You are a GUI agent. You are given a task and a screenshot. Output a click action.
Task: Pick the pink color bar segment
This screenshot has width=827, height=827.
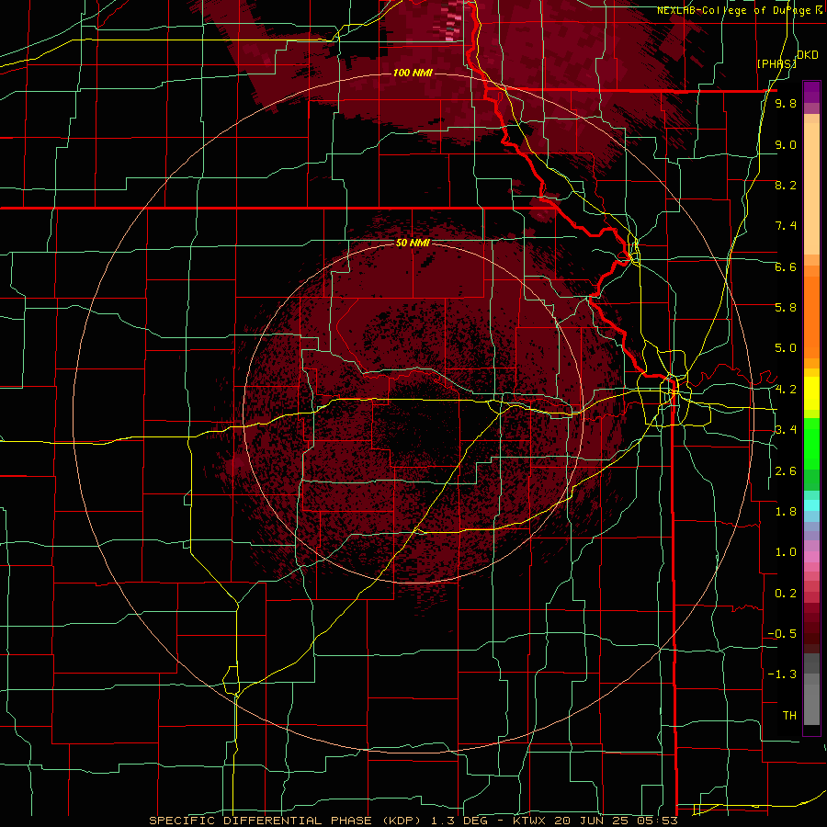811,557
